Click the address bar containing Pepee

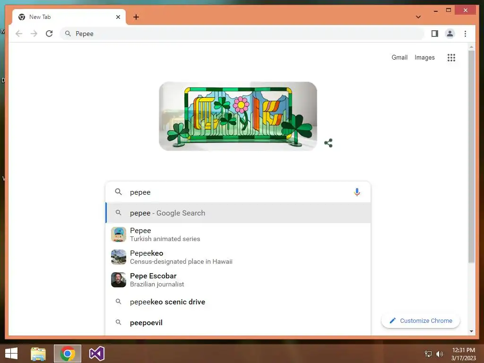coord(242,34)
